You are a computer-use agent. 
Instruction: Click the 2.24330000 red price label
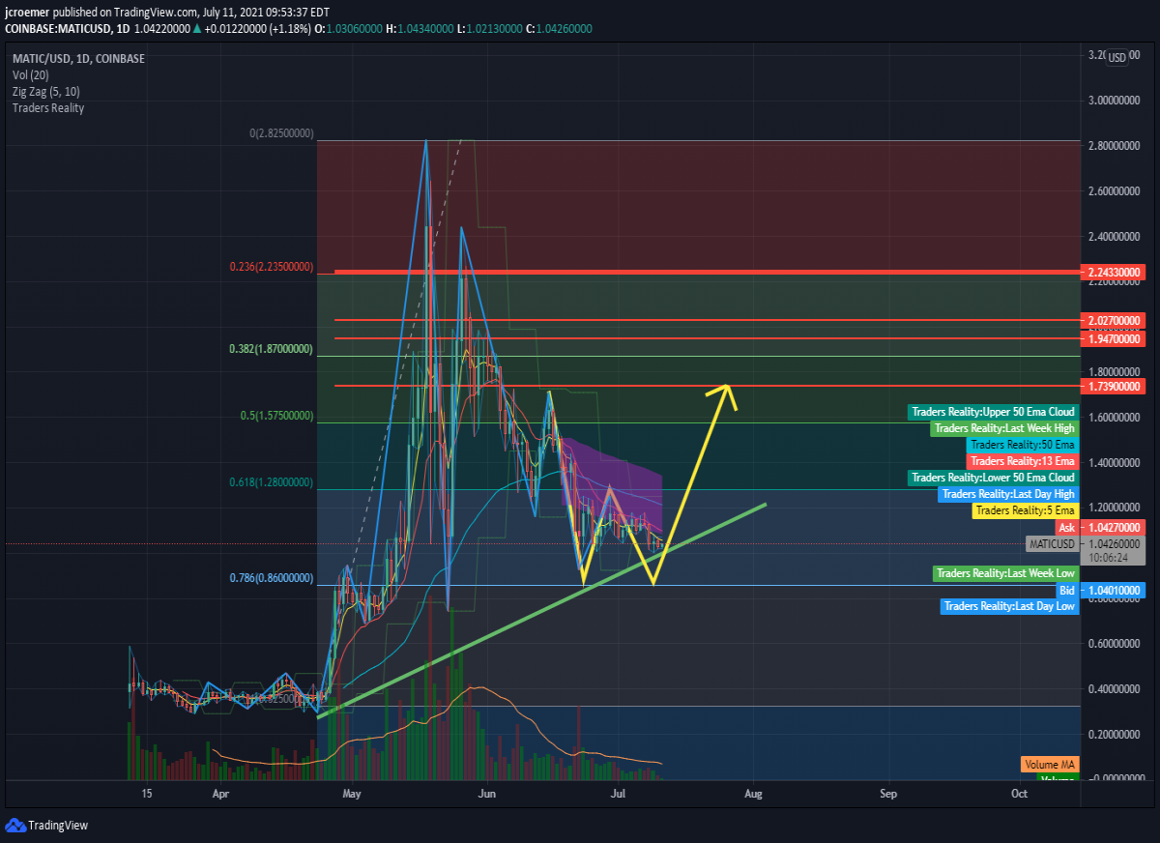pyautogui.click(x=1115, y=273)
